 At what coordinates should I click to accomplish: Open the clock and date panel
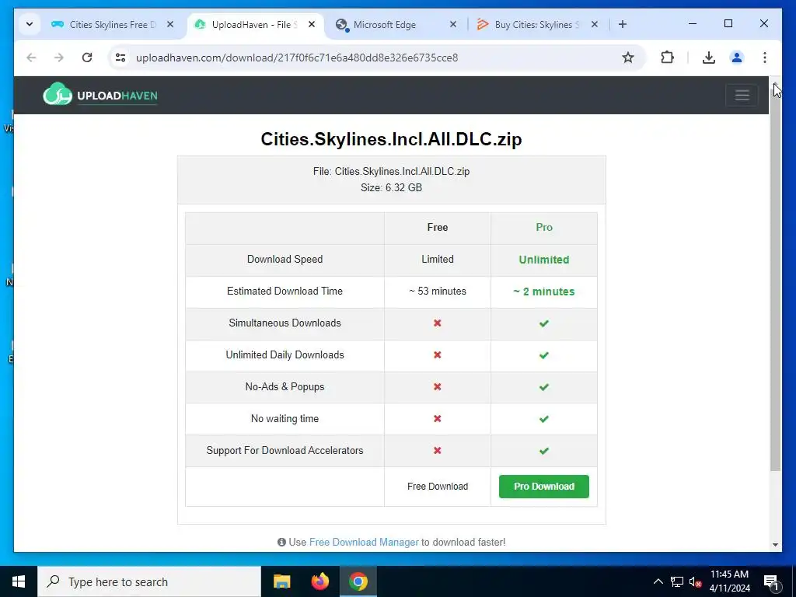pos(729,581)
